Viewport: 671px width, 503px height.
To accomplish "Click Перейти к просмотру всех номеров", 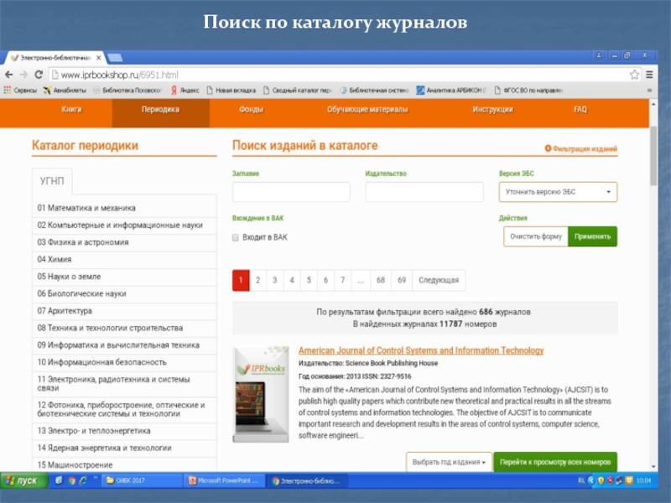I will [x=555, y=462].
